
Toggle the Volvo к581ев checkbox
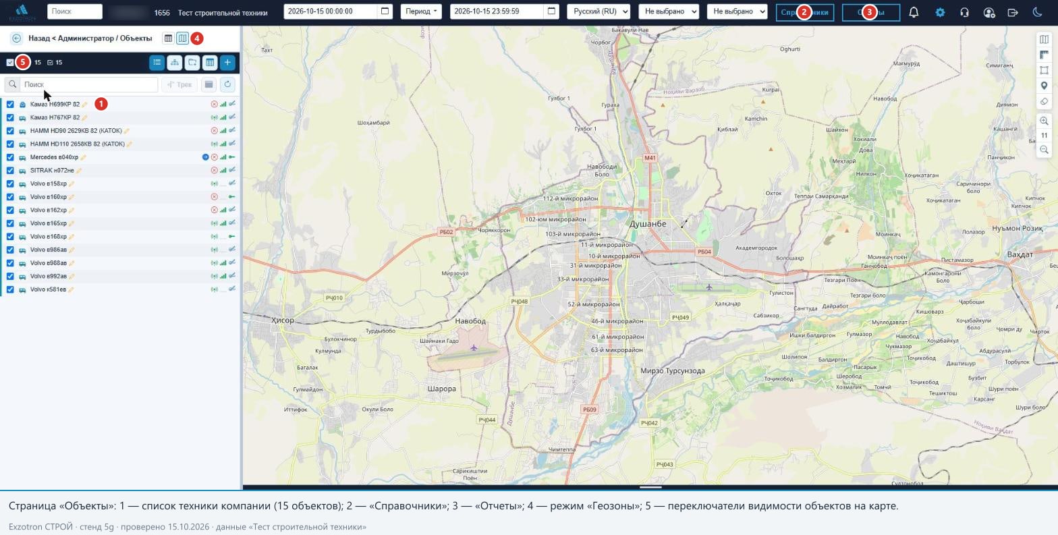pos(10,289)
